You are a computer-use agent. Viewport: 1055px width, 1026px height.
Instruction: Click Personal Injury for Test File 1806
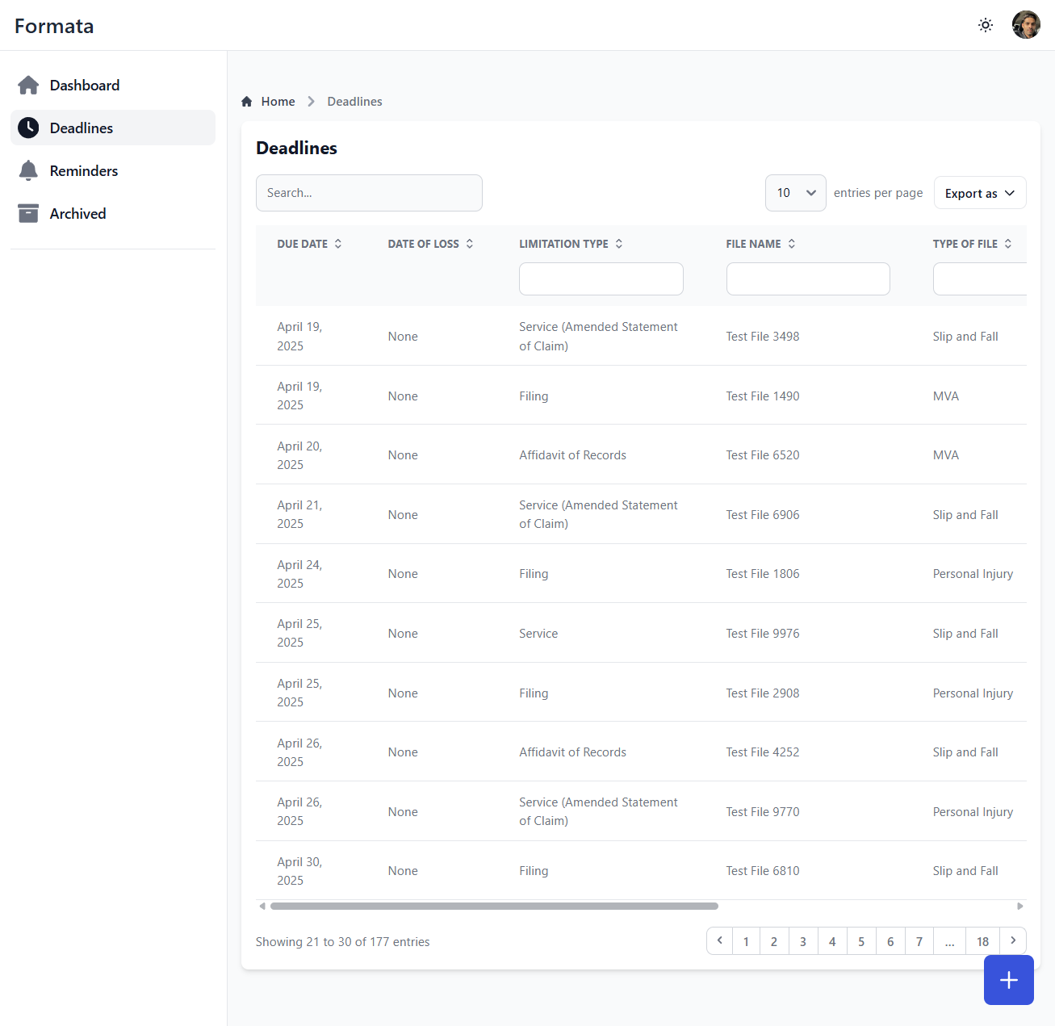pos(973,574)
